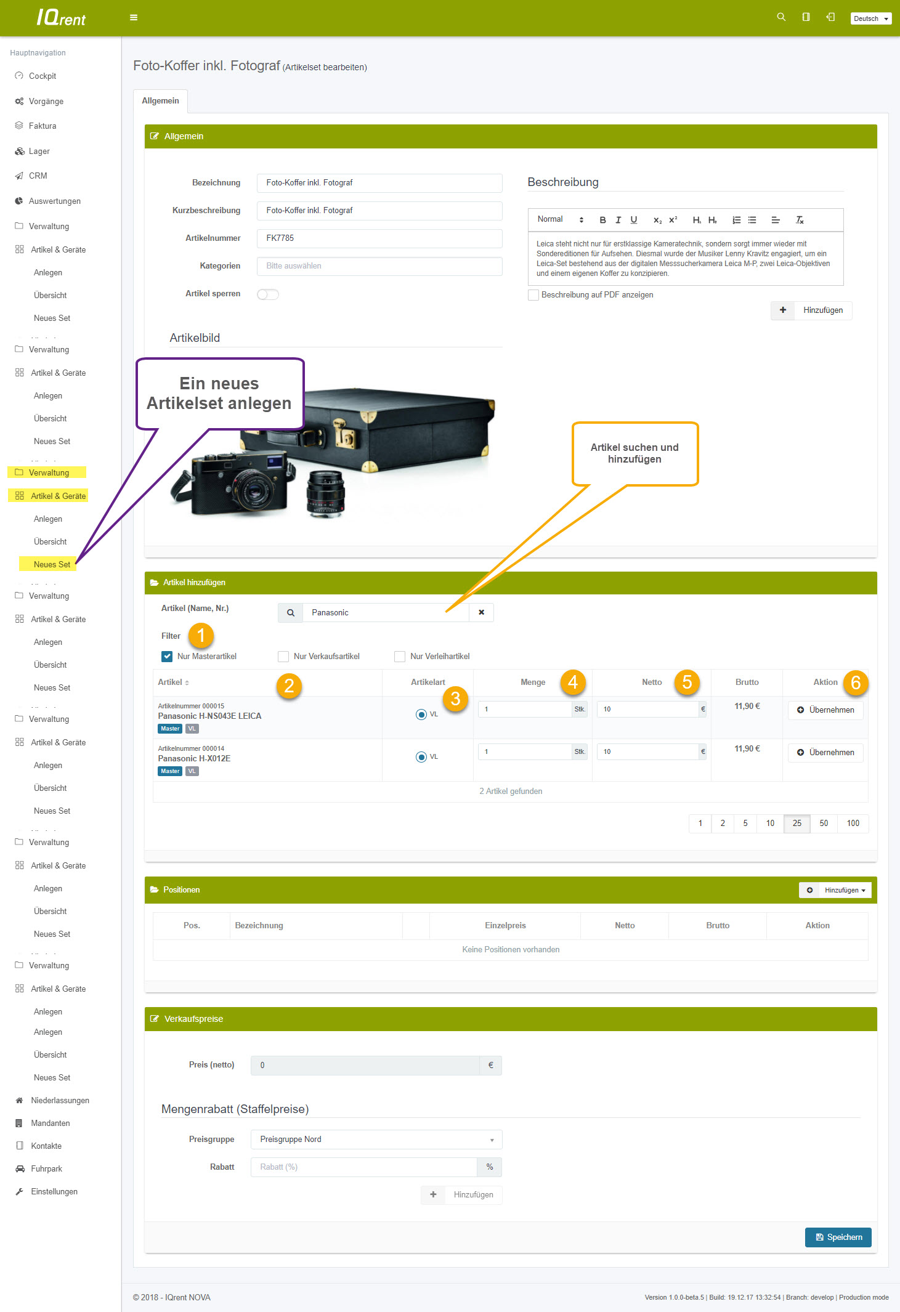Insert bullet list in description editor
This screenshot has width=900, height=1312.
[752, 220]
